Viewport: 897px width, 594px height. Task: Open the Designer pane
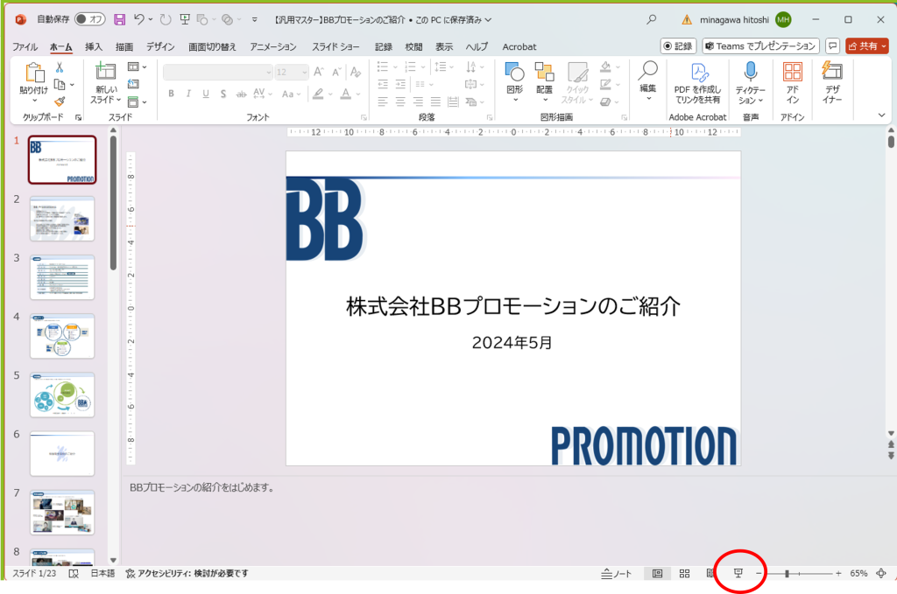coord(832,83)
